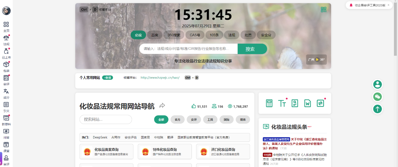This screenshot has width=398, height=167.
Task: Open 新原料 in the sidebar
Action: (x=6, y=120)
